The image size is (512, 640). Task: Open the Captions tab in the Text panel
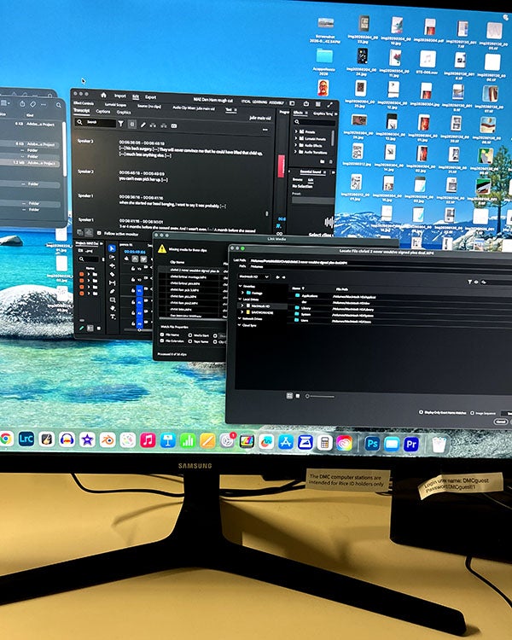click(103, 112)
